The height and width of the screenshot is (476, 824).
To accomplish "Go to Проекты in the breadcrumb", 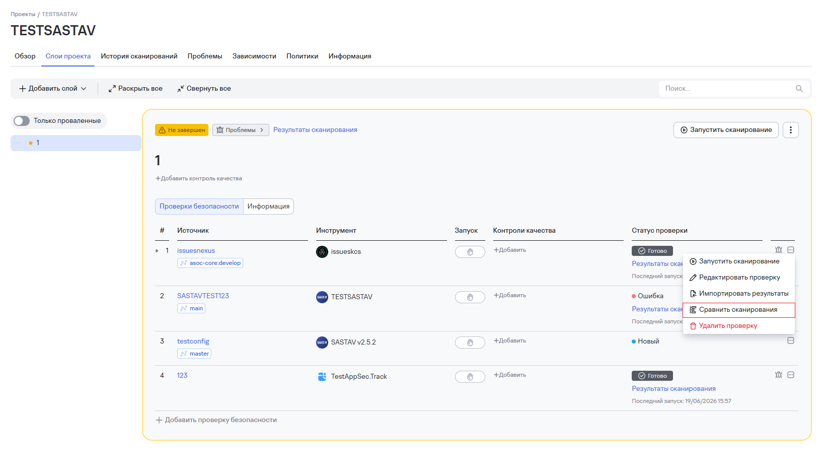I will coord(23,14).
